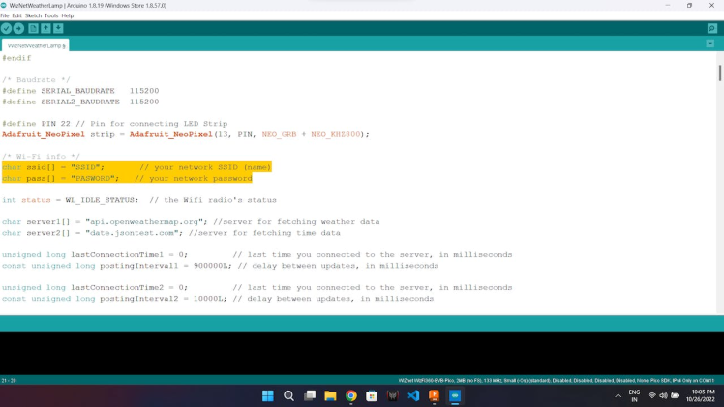The image size is (724, 407).
Task: Open Windows taskbar Search
Action: pos(288,396)
